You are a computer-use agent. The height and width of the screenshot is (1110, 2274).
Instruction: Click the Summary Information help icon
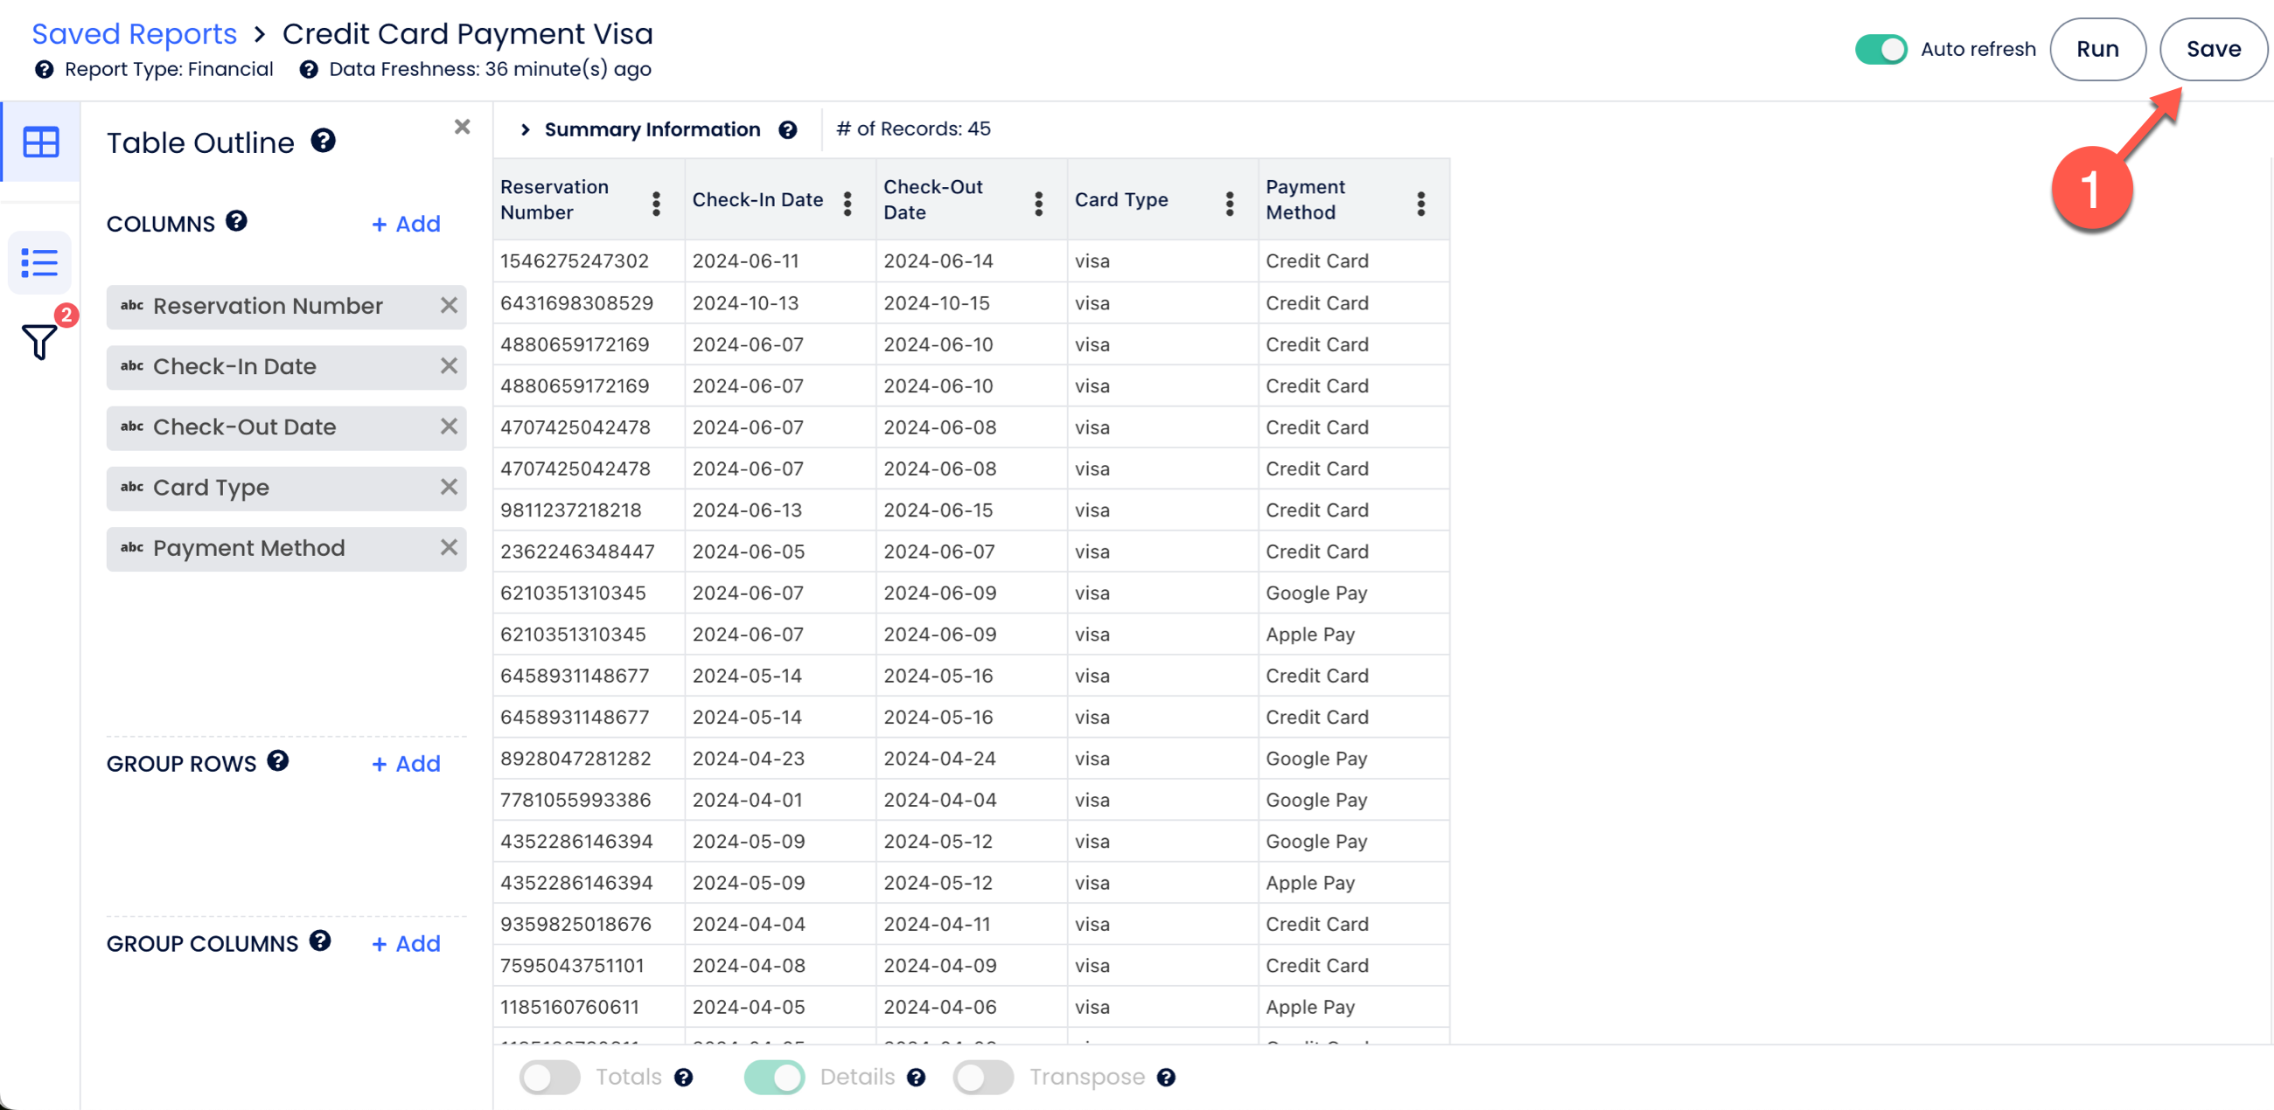coord(787,129)
